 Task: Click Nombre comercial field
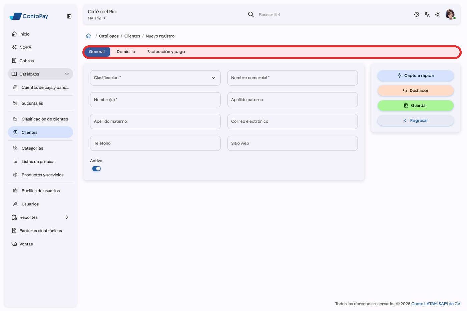coord(293,78)
